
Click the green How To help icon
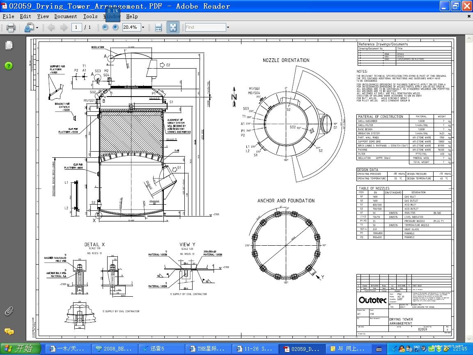pos(9,66)
